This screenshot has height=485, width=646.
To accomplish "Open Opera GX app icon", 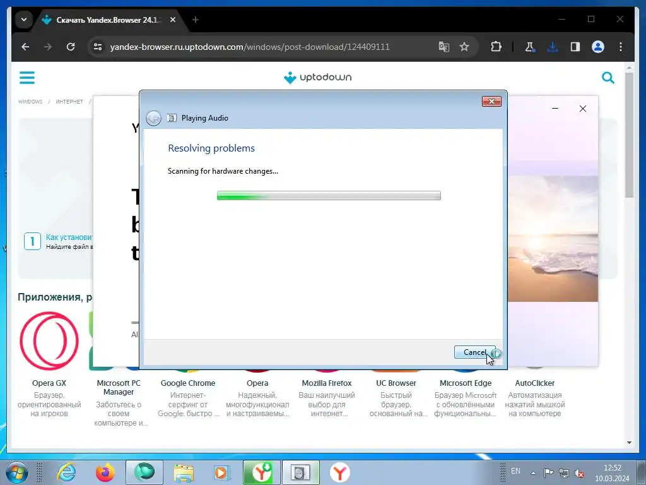I will pos(49,340).
